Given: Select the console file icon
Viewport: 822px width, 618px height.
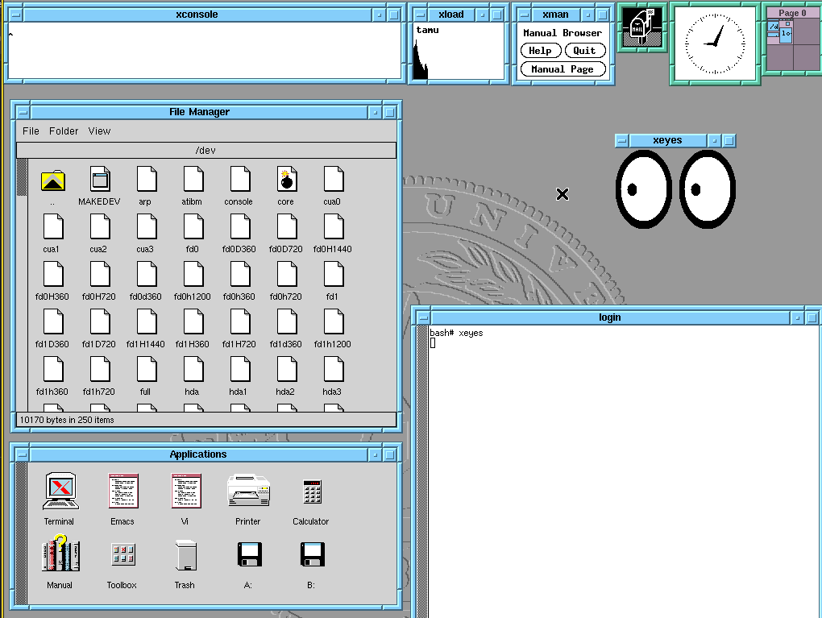Looking at the screenshot, I should (240, 179).
